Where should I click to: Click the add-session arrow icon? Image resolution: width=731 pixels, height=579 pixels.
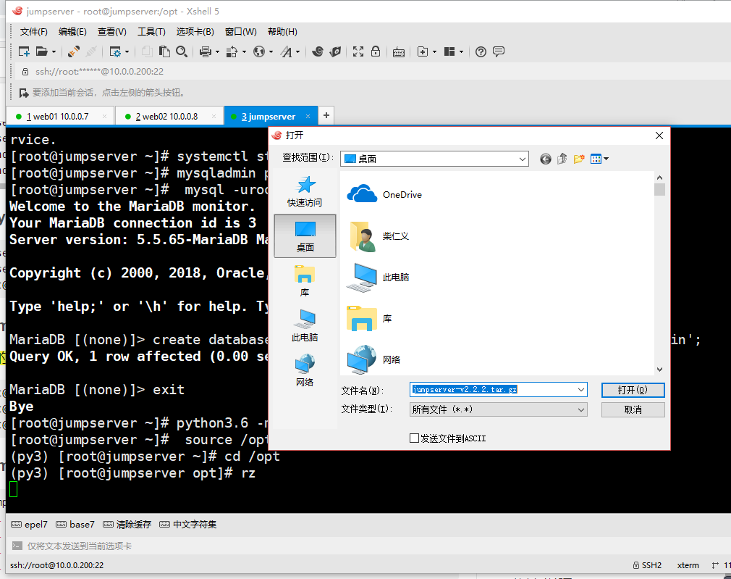24,93
